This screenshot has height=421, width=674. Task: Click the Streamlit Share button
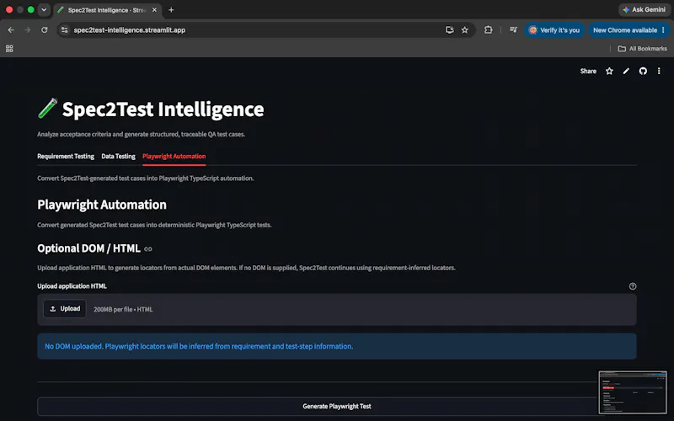tap(588, 72)
